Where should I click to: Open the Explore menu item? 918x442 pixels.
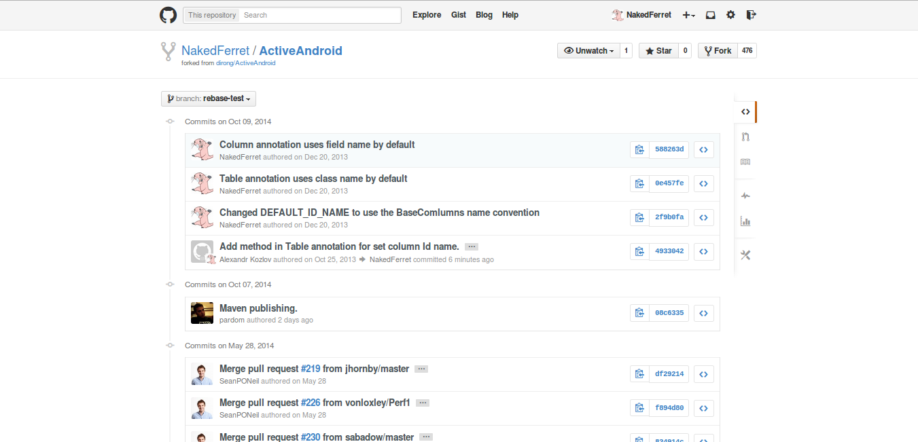(x=427, y=14)
